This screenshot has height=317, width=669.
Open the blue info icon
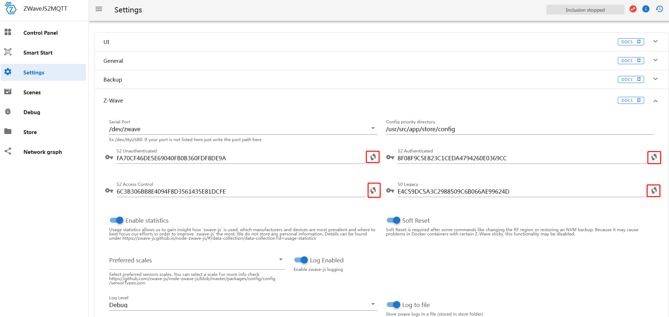tap(646, 9)
